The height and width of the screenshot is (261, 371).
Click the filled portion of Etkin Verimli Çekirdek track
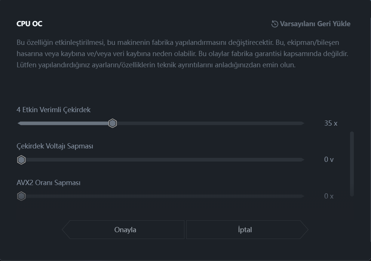[x=63, y=123]
